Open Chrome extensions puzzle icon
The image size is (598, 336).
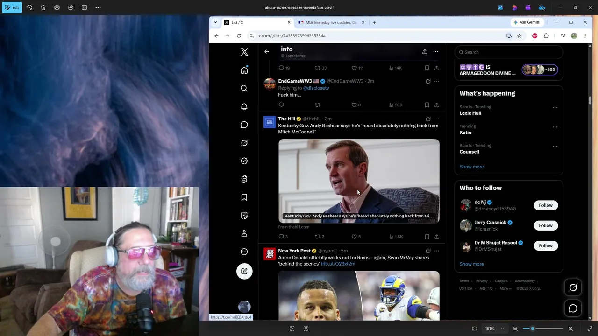click(546, 36)
